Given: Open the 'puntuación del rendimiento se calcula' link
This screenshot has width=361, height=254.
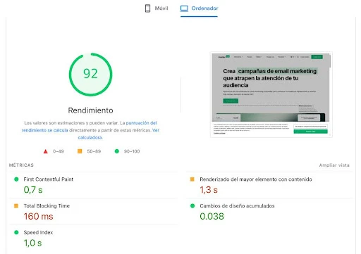Looking at the screenshot, I should (x=90, y=127).
